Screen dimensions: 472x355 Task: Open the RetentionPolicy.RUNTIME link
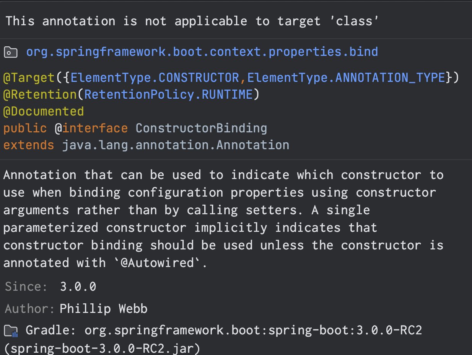pos(169,94)
